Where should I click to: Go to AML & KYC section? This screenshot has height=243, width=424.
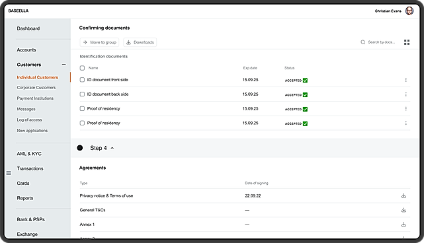pyautogui.click(x=29, y=154)
